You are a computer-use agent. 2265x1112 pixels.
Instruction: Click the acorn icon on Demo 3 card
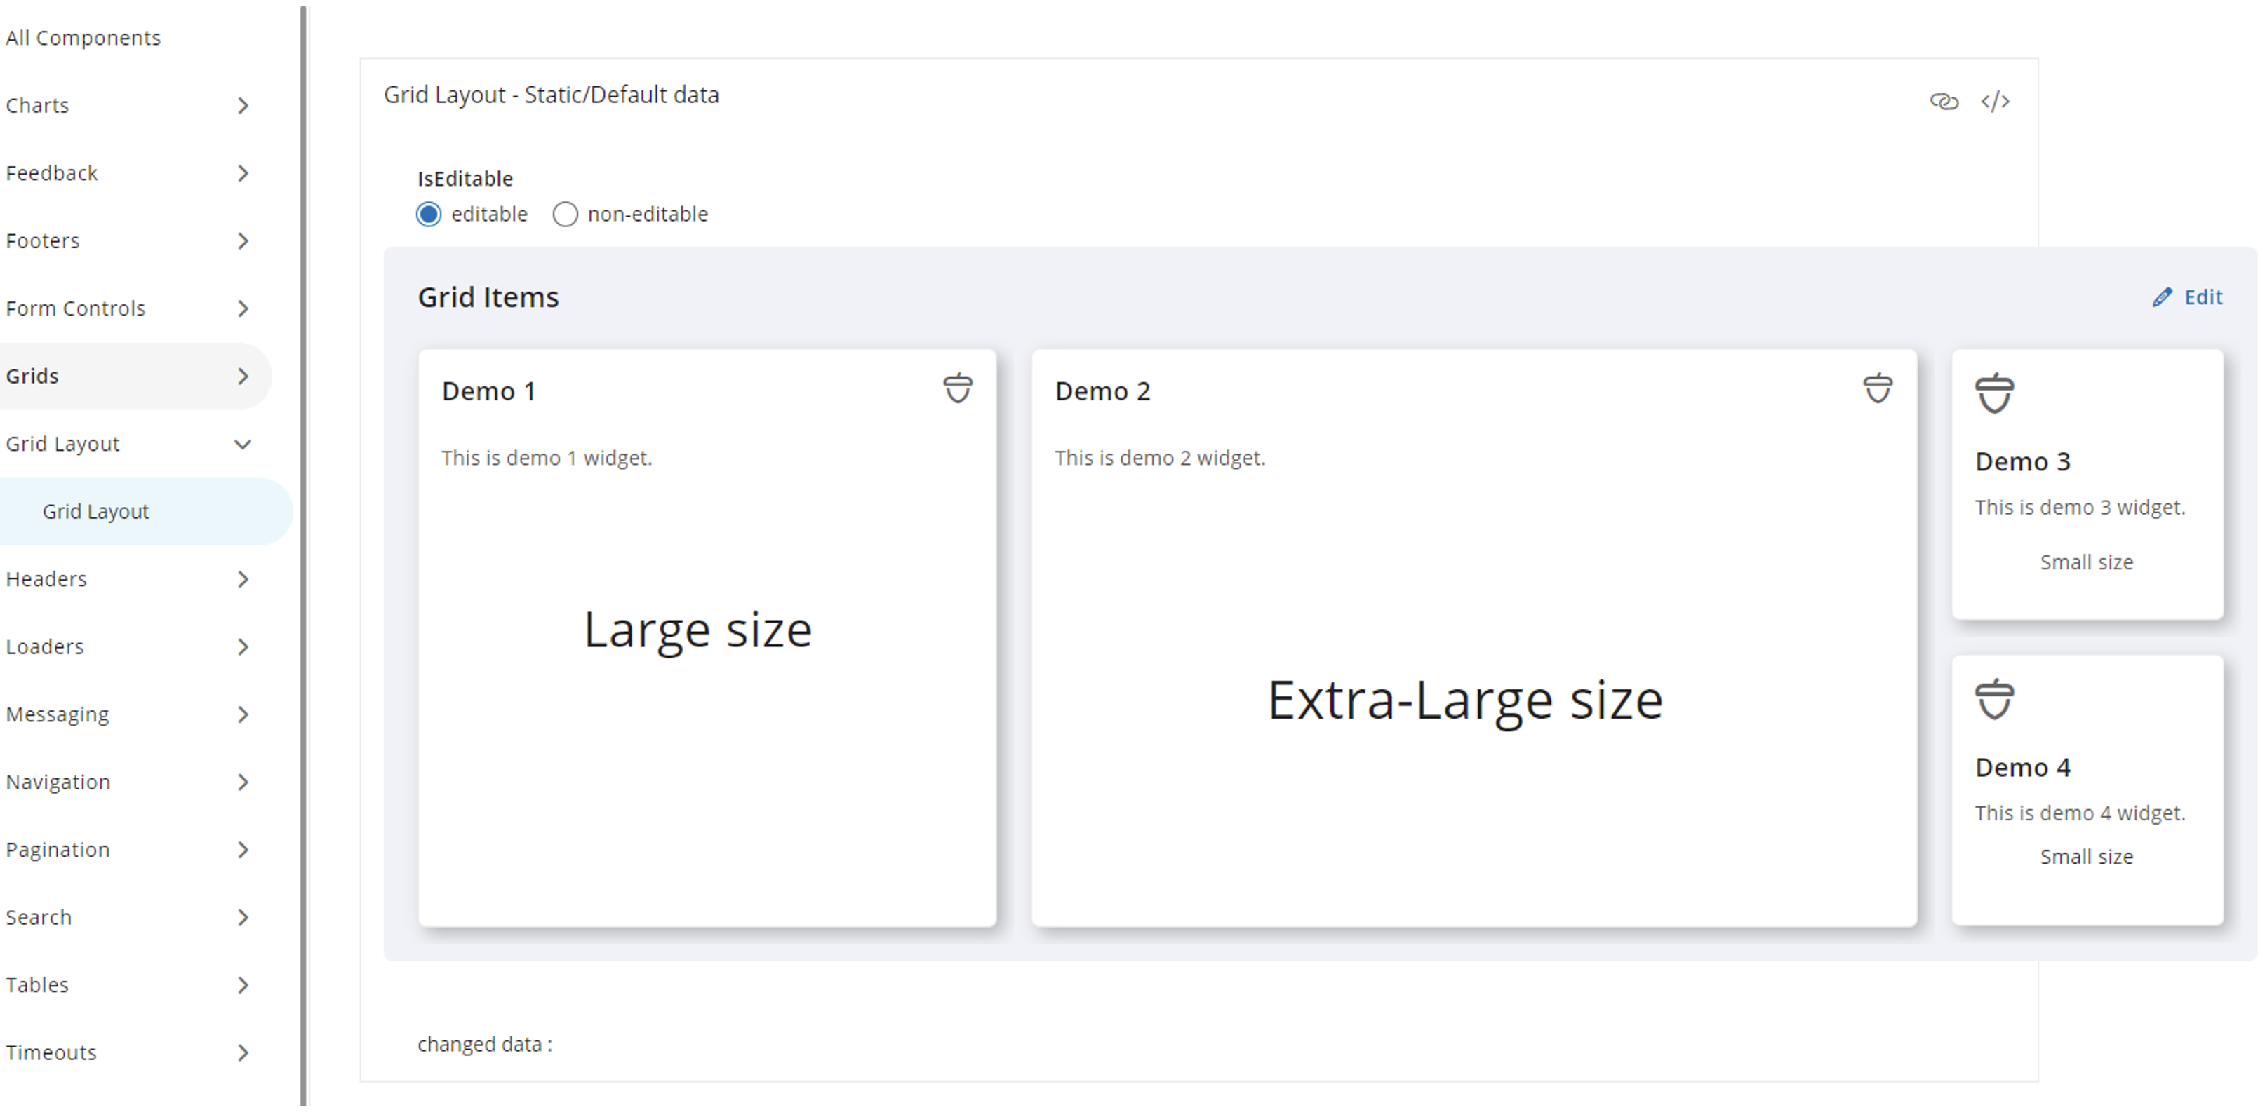pos(1993,393)
